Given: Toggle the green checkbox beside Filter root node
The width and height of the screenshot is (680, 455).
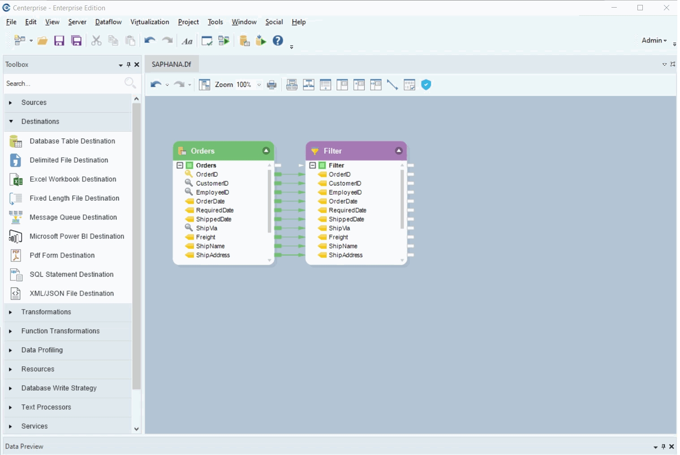Looking at the screenshot, I should 322,165.
